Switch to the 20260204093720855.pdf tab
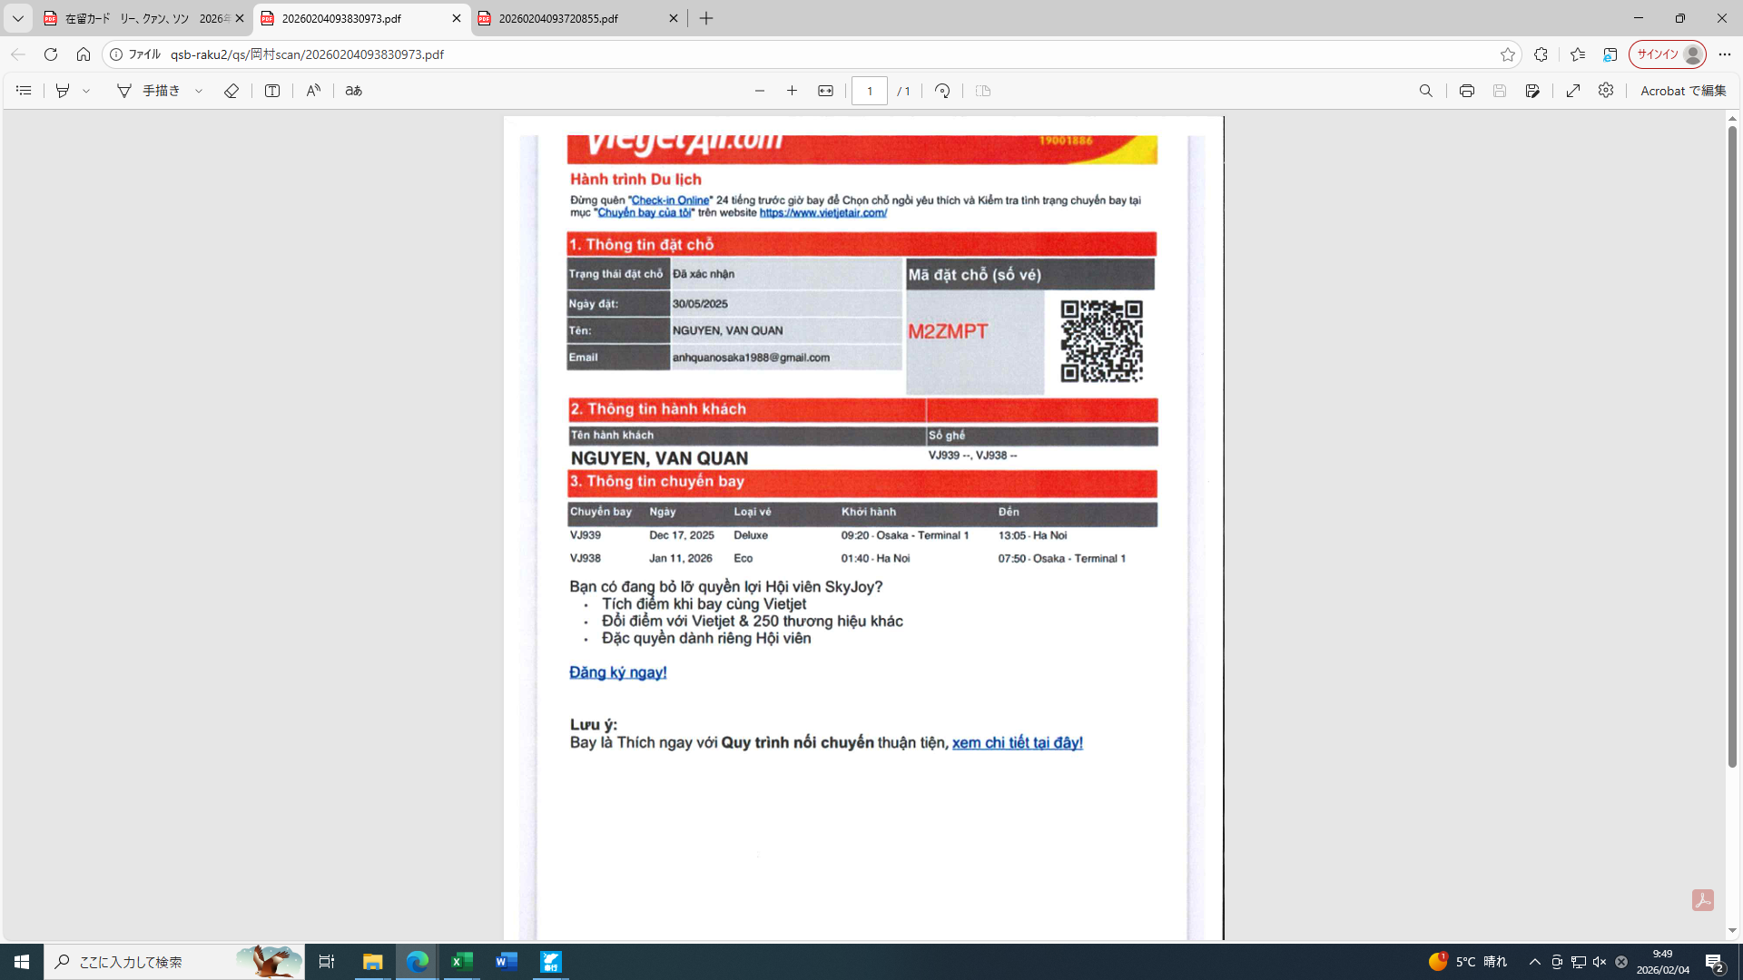 (x=558, y=18)
